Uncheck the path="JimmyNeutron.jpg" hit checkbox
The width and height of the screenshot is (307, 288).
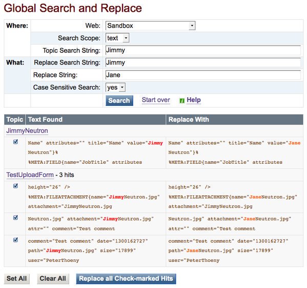15,240
